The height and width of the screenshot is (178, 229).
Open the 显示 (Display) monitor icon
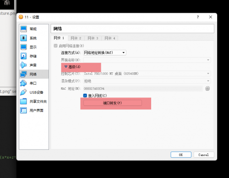(23, 47)
